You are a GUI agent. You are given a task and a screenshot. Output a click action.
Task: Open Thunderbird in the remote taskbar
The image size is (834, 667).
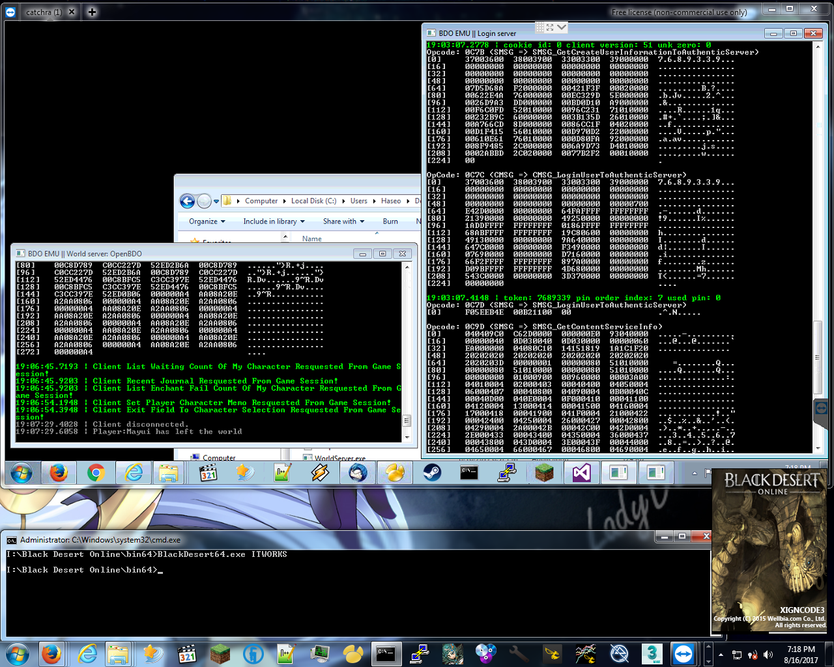point(357,473)
